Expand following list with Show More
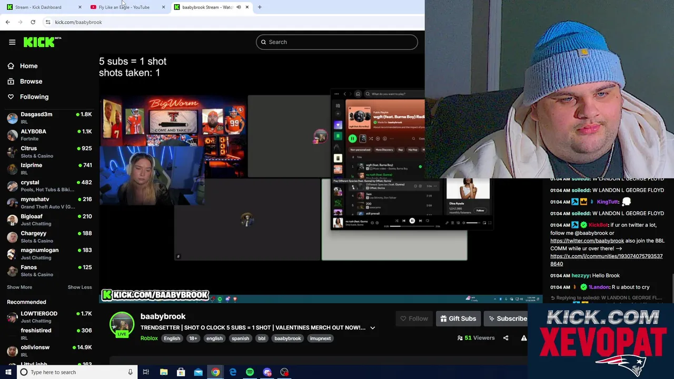Viewport: 674px width, 379px height. [x=19, y=287]
